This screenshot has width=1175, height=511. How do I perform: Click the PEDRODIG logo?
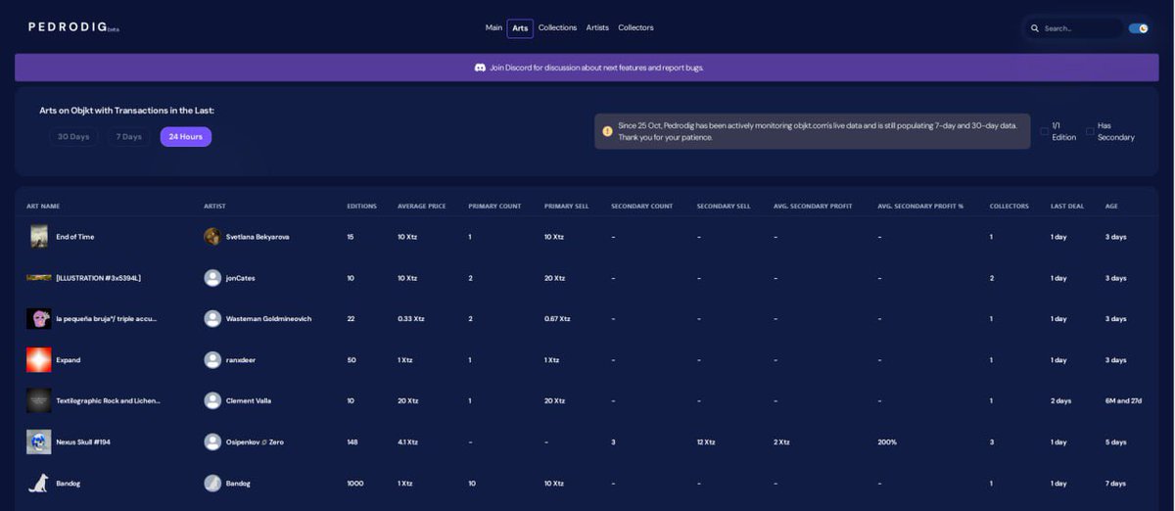coord(73,27)
